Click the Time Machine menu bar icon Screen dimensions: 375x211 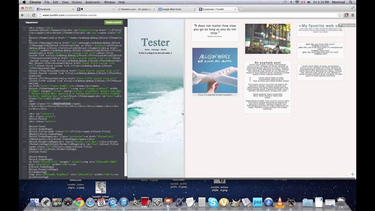click(x=285, y=2)
